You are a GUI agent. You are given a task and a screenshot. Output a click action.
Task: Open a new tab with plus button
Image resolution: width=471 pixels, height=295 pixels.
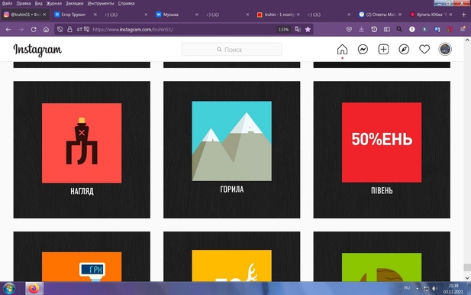(x=464, y=15)
